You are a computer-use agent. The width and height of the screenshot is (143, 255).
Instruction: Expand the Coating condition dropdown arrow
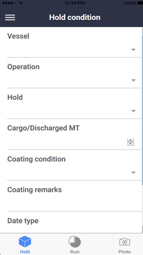(x=133, y=173)
